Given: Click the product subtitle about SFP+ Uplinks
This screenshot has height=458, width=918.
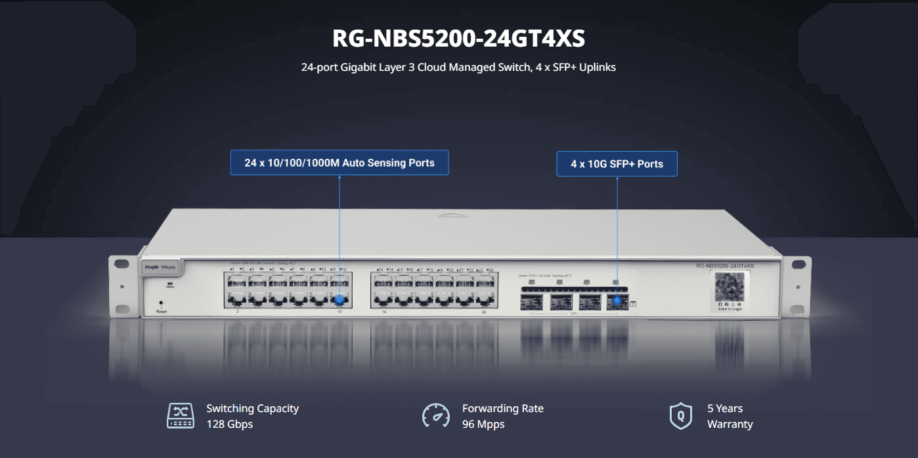Looking at the screenshot, I should (458, 67).
